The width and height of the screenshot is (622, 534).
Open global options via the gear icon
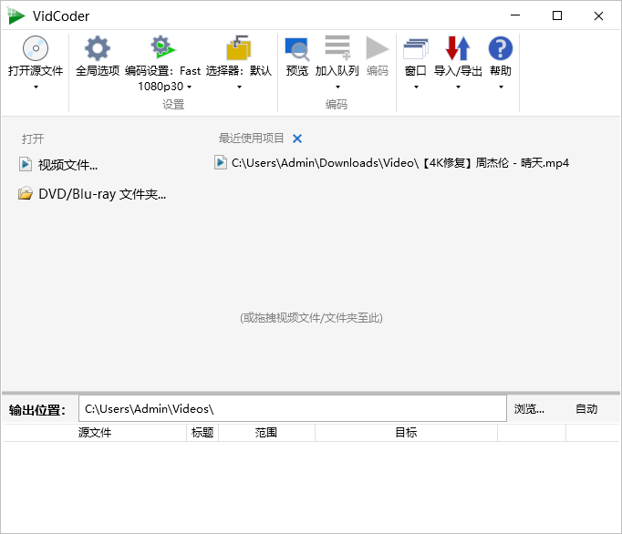(x=98, y=48)
